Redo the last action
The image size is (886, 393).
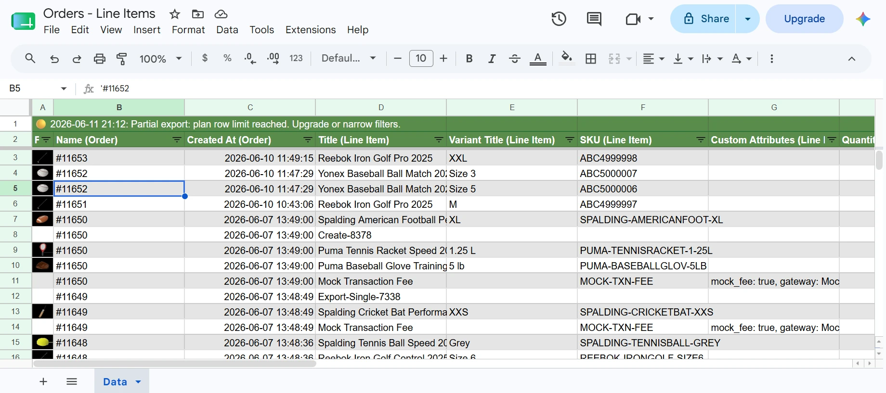tap(77, 59)
